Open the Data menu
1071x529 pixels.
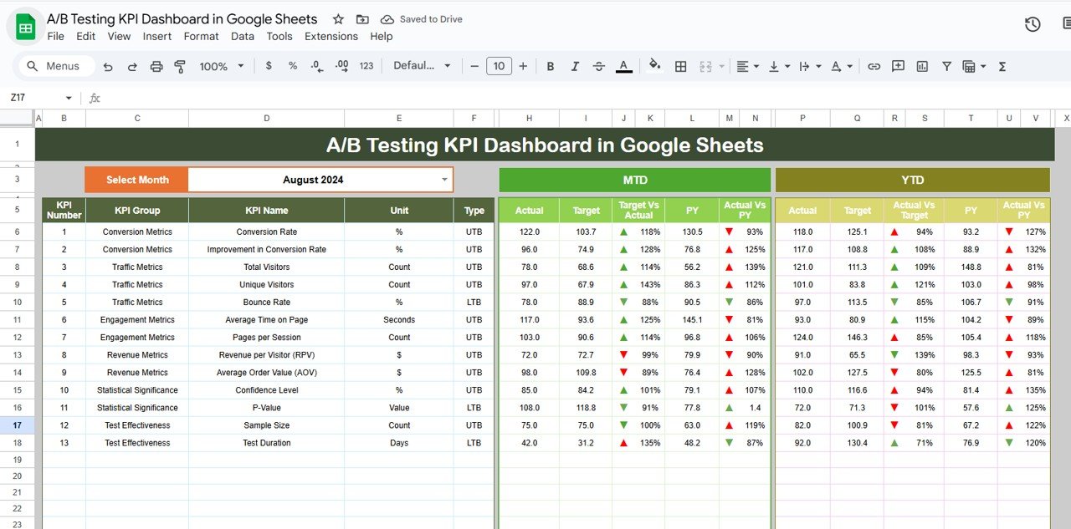[x=242, y=36]
